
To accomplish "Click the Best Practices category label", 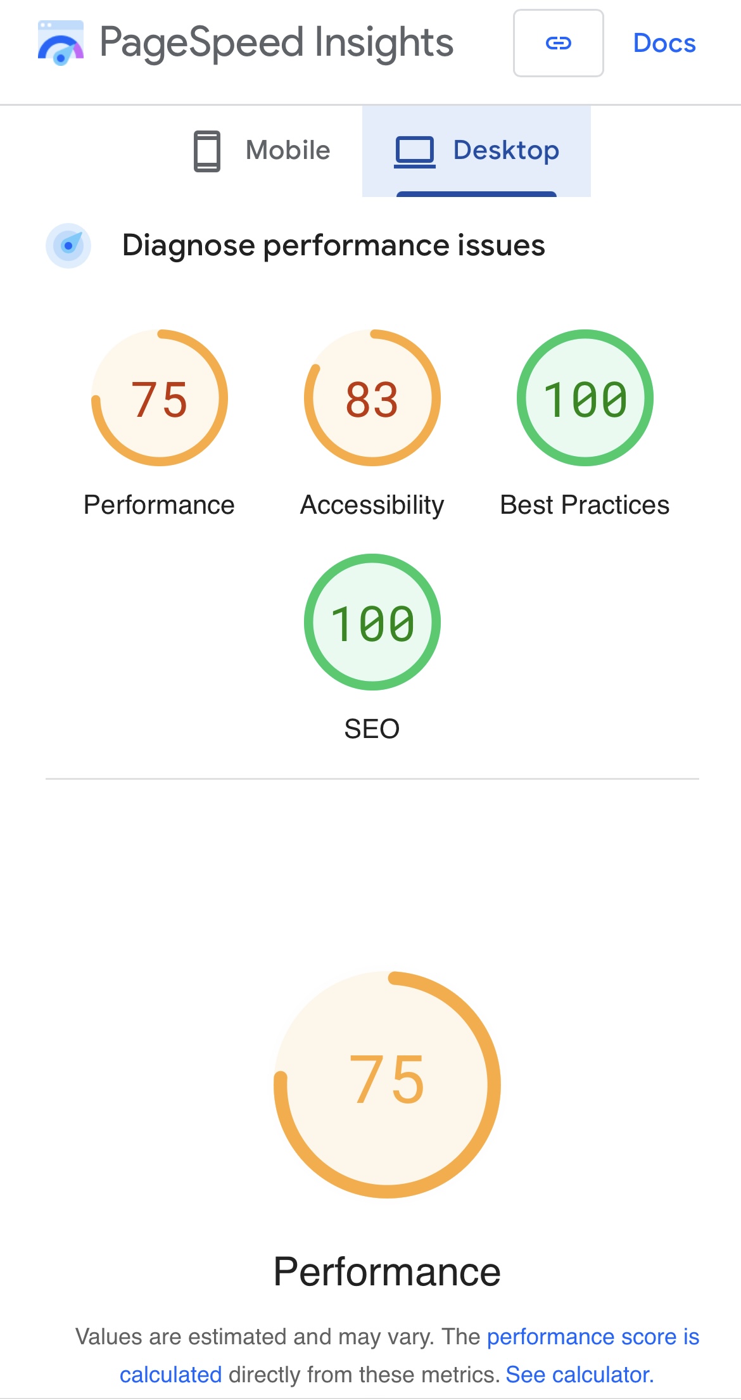I will (585, 505).
